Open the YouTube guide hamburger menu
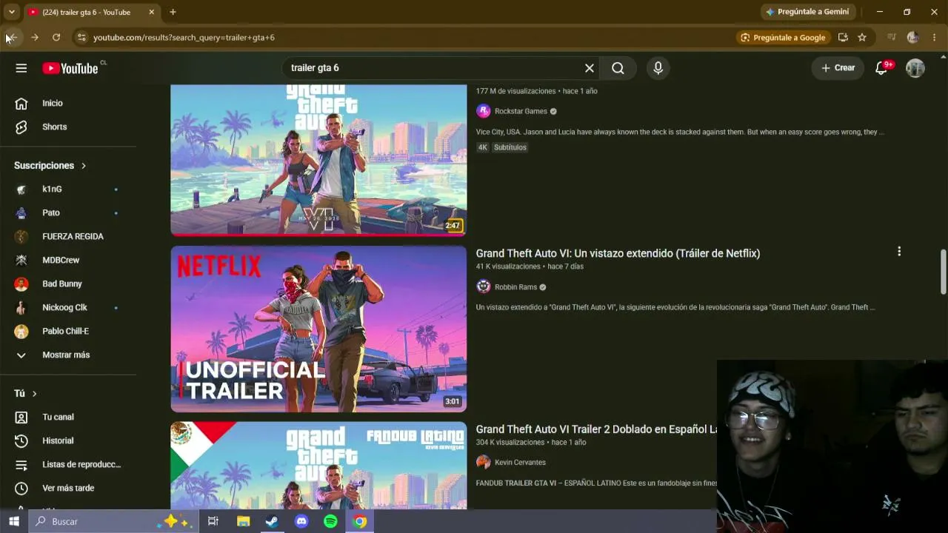The image size is (948, 533). [21, 68]
